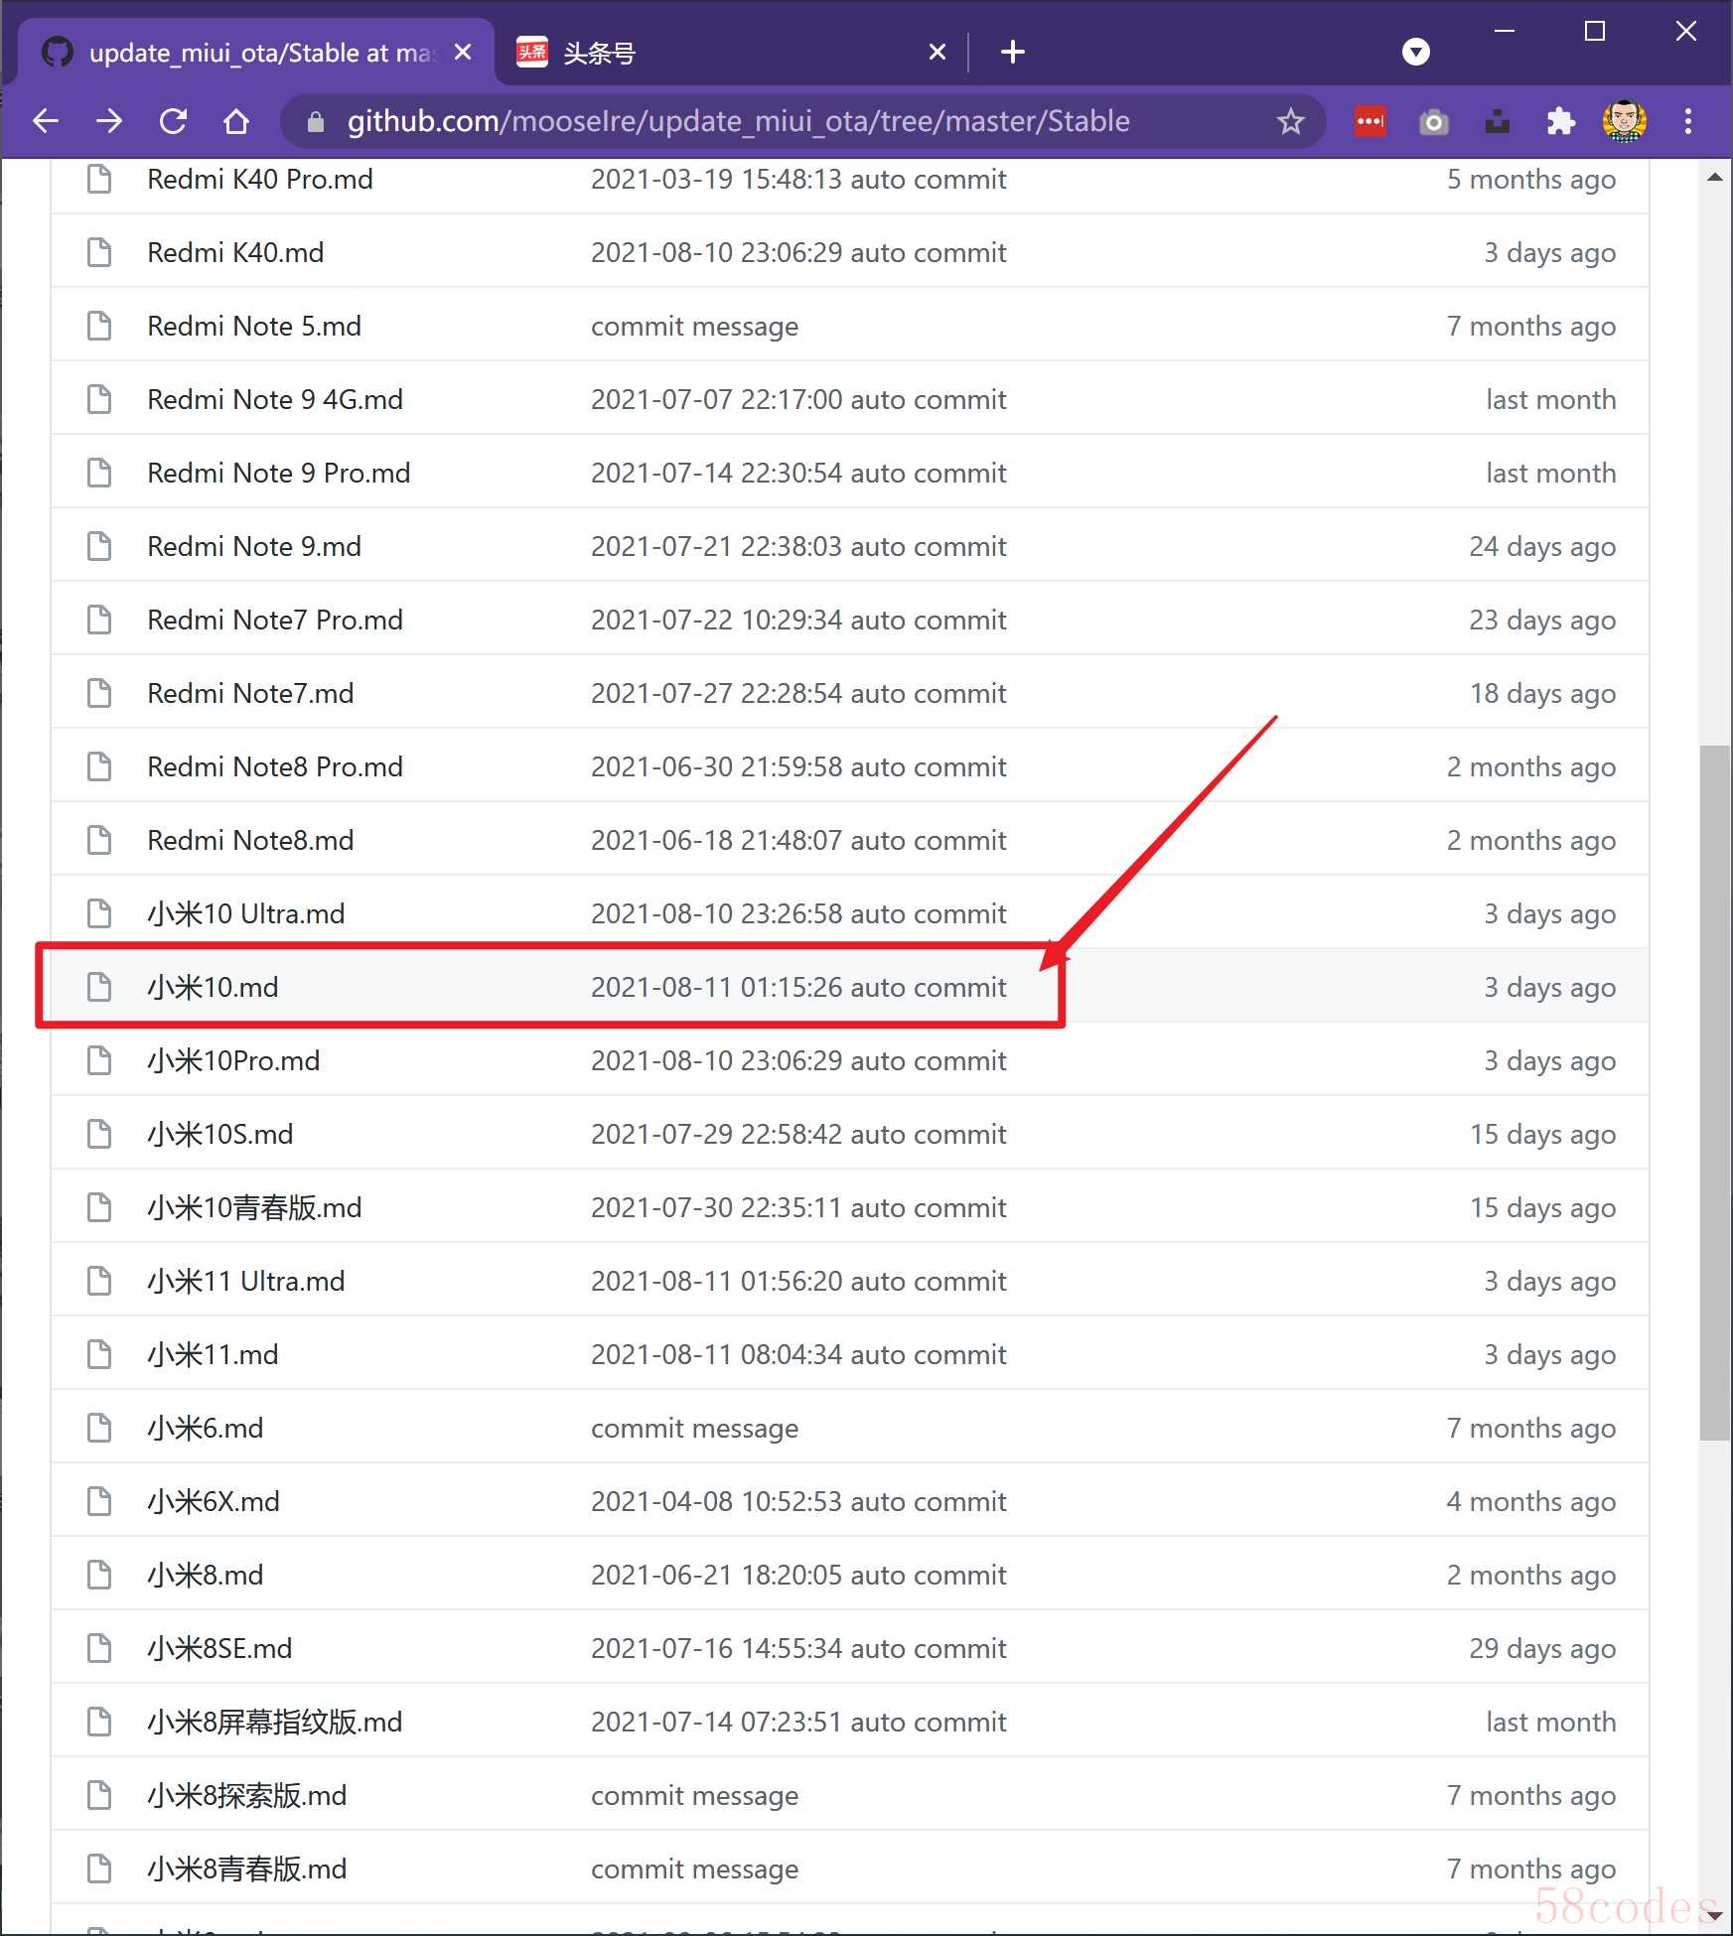The height and width of the screenshot is (1936, 1733).
Task: Expand the tab search dropdown arrow
Action: [1415, 52]
